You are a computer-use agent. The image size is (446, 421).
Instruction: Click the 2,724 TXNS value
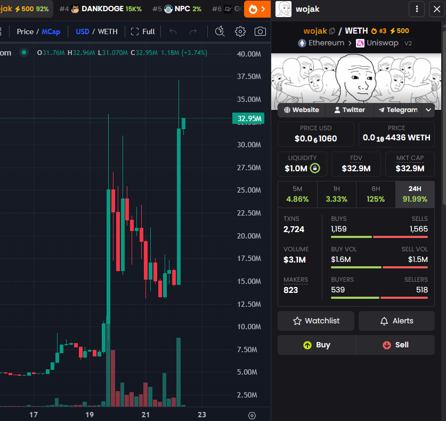tap(294, 229)
